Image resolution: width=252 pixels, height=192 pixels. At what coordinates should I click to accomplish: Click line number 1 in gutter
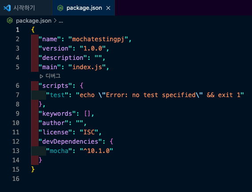tap(17, 30)
